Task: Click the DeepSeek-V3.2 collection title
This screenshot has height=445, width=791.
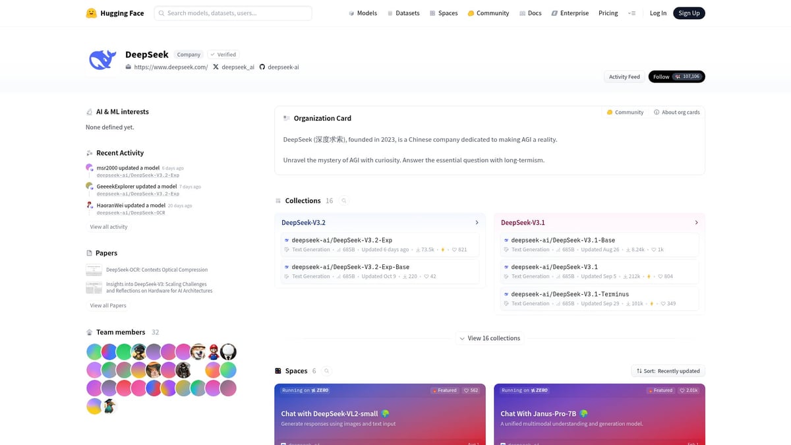Action: 303,222
